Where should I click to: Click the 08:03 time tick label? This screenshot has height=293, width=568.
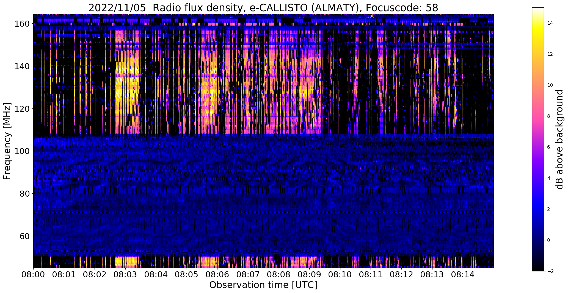(125, 274)
